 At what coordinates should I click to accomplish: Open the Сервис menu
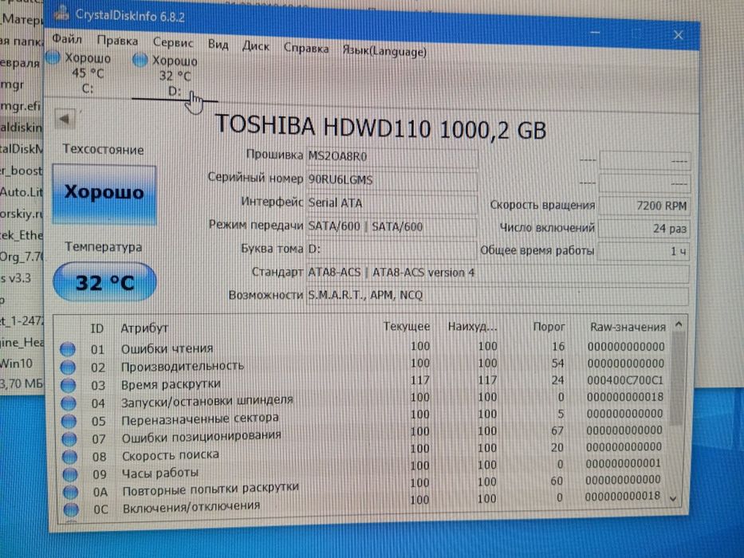tap(173, 43)
